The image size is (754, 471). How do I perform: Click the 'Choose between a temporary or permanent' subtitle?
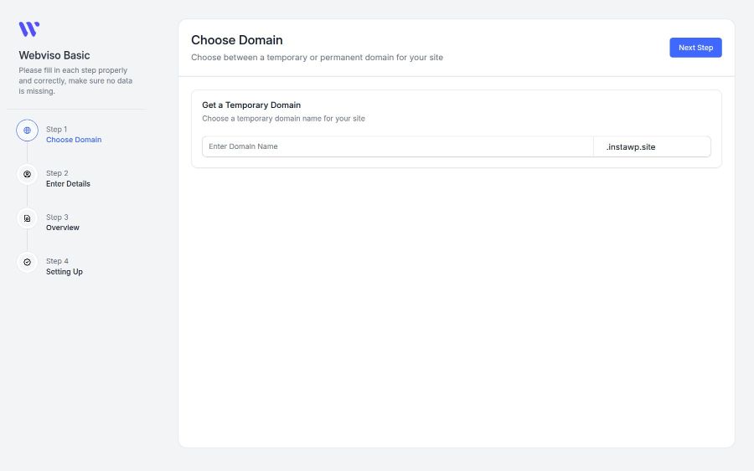coord(317,57)
